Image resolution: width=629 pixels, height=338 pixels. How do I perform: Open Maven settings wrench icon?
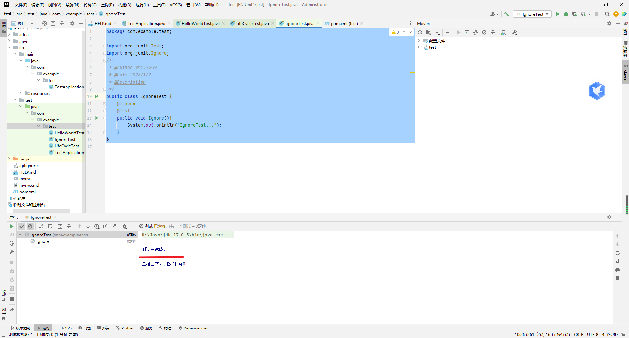pyautogui.click(x=515, y=32)
